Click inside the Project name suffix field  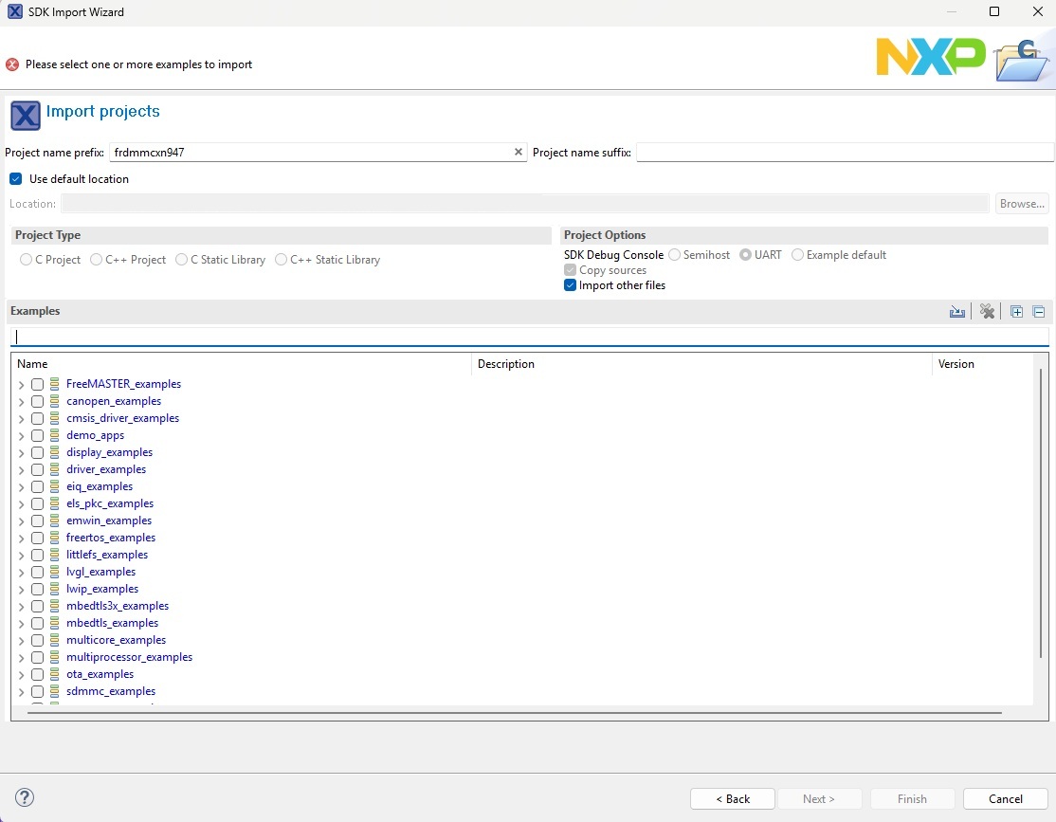point(844,152)
